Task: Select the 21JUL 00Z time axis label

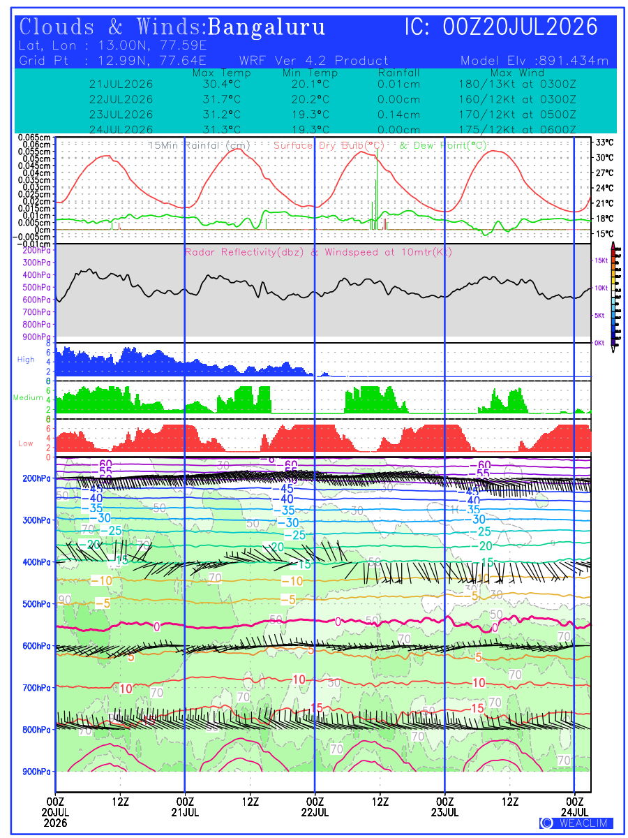Action: point(185,807)
